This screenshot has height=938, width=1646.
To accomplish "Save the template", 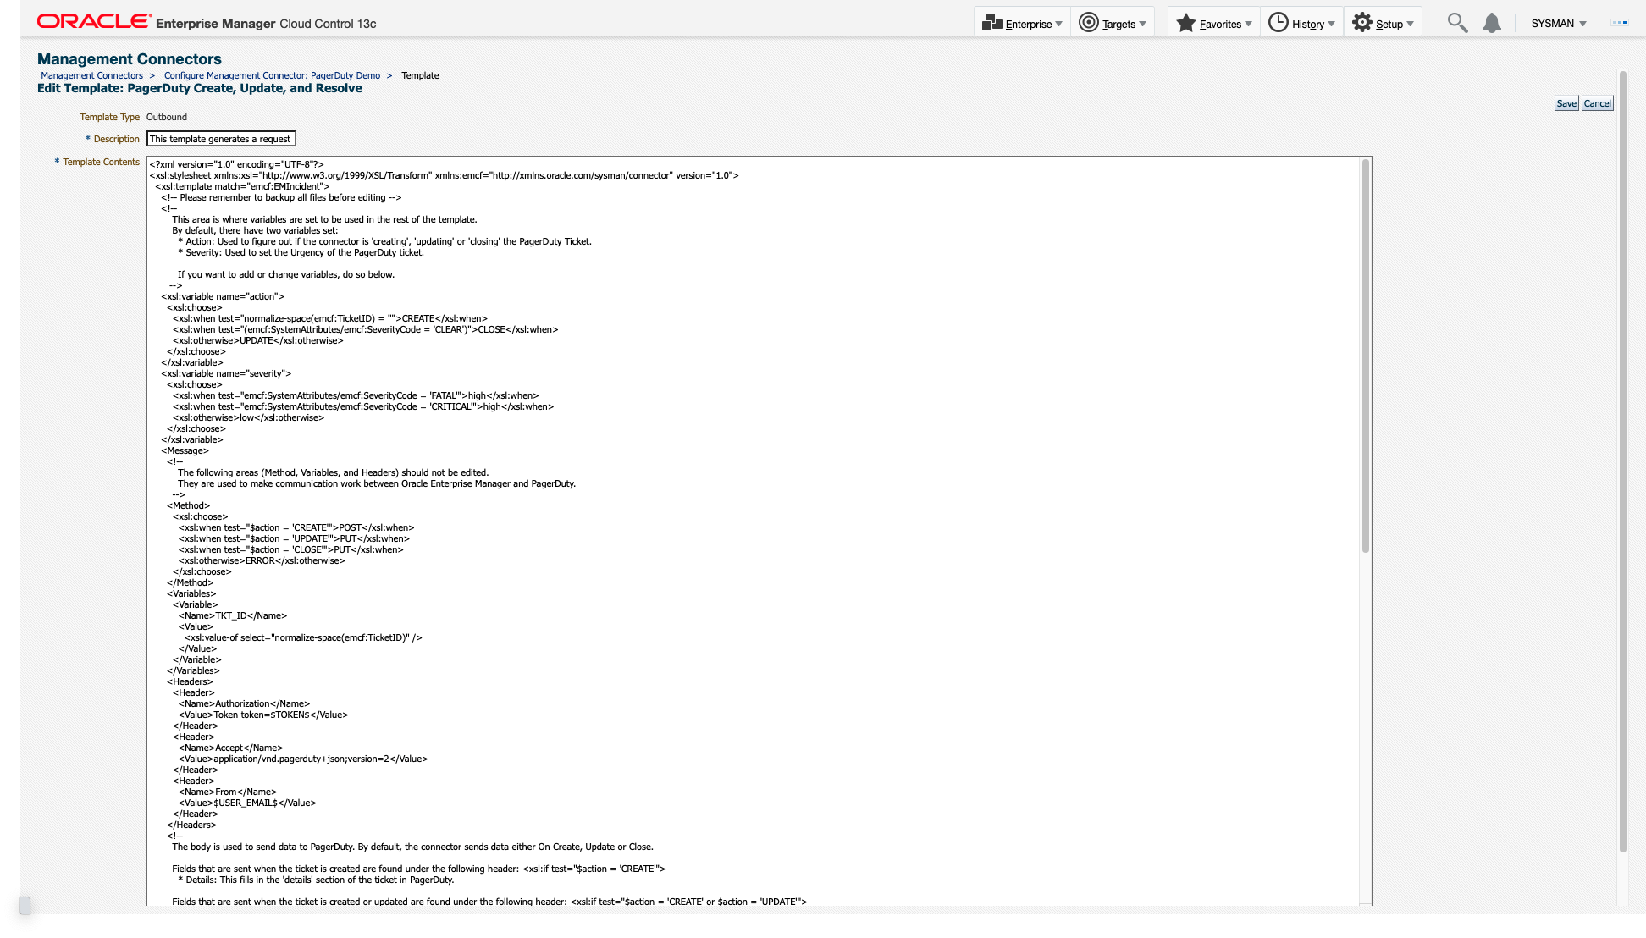I will (1566, 103).
